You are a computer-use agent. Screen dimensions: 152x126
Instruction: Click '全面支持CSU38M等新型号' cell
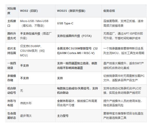click(78, 51)
